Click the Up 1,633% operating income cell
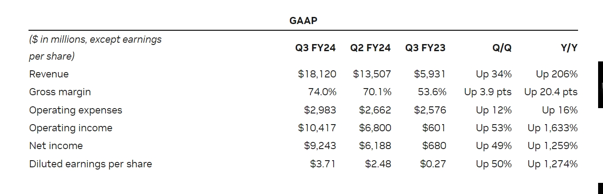Viewport: 603px width, 194px height. tap(553, 128)
